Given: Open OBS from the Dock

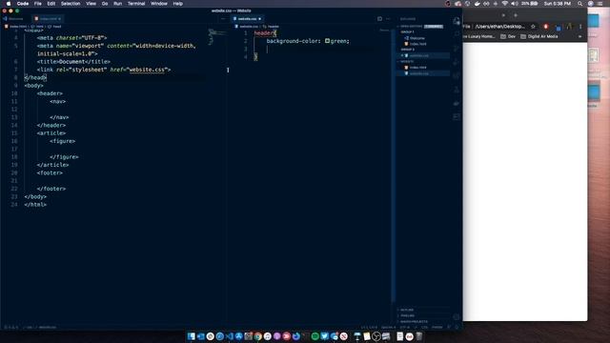Looking at the screenshot, I should 376,336.
